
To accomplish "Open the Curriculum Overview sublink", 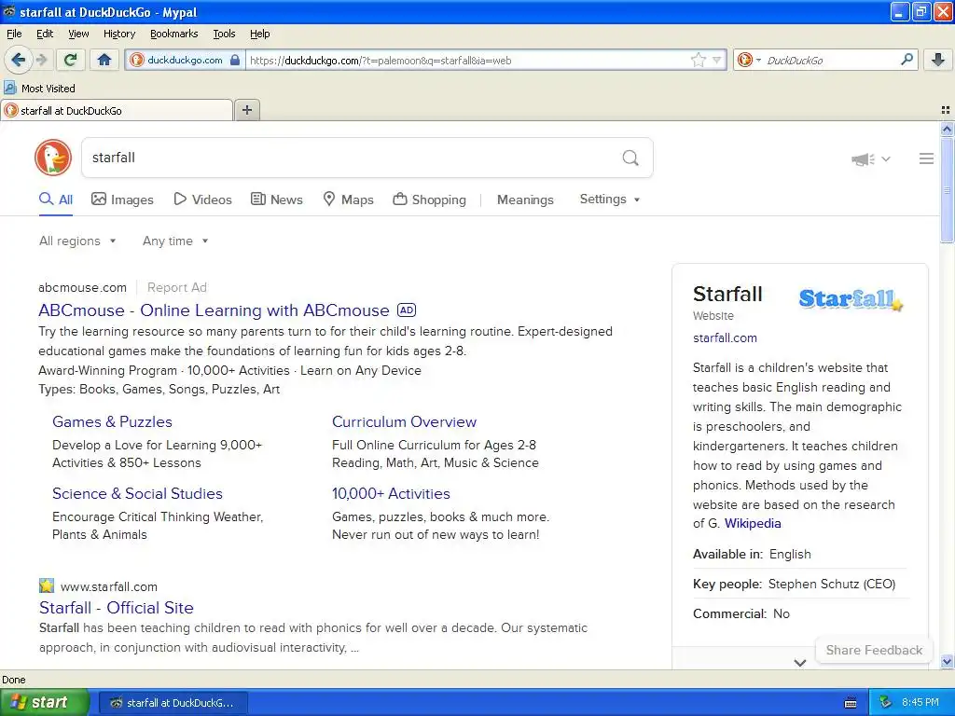I will (x=404, y=422).
